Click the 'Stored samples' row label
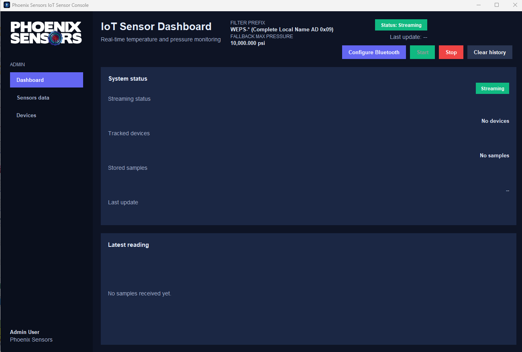Image resolution: width=522 pixels, height=352 pixels. [128, 168]
